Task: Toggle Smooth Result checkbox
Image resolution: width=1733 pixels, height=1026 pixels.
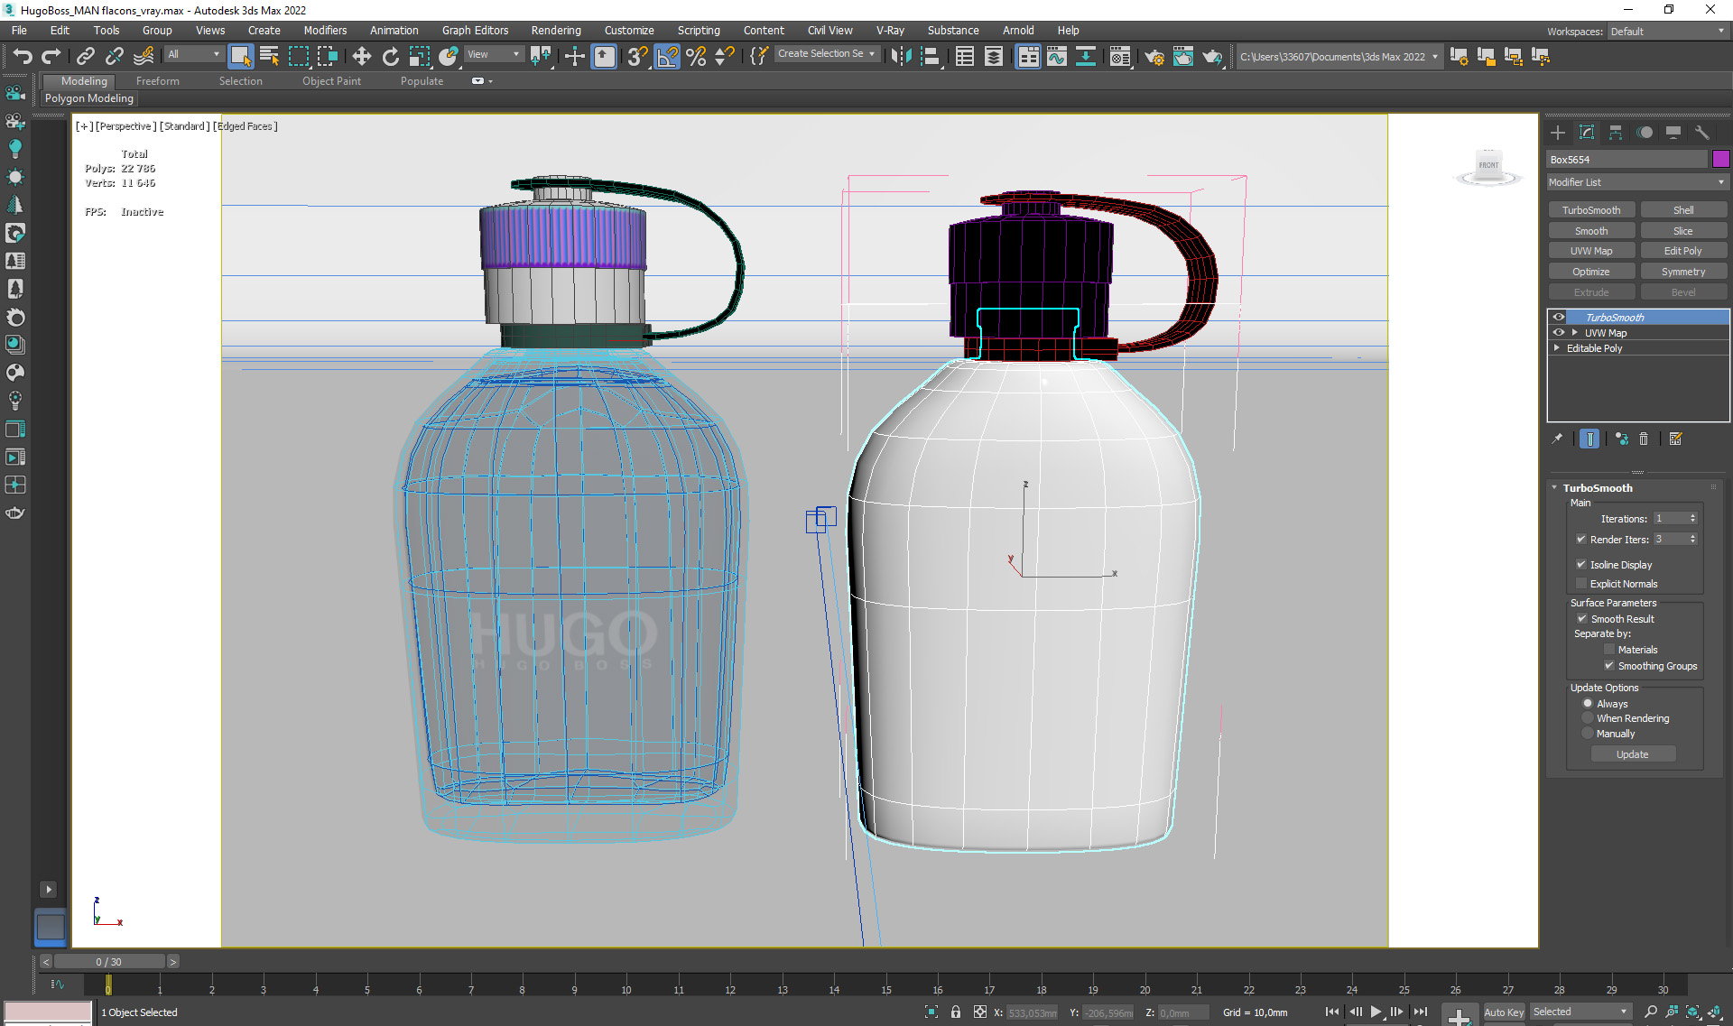Action: 1581,619
